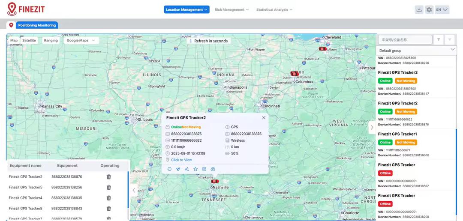Click Finezit GPS Tracker5 row name
The width and height of the screenshot is (463, 221).
tap(25, 187)
